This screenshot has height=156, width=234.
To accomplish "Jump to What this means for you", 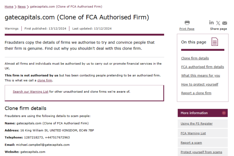I will point(201,75).
